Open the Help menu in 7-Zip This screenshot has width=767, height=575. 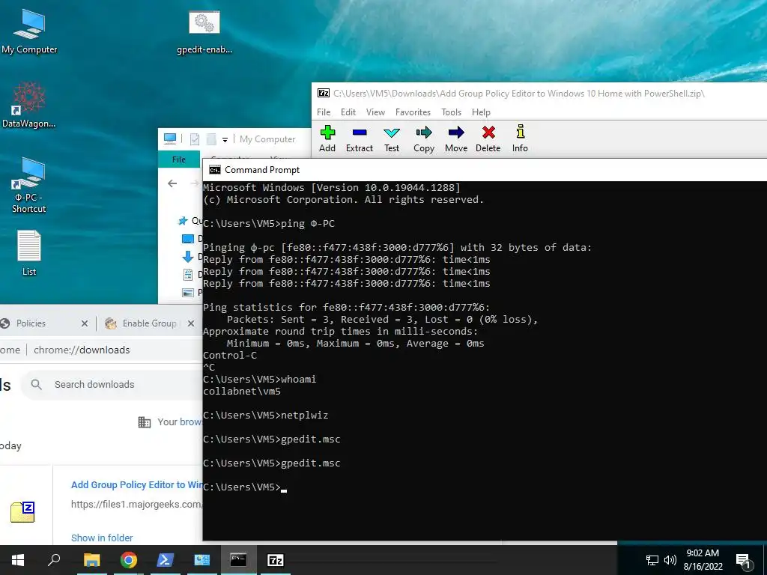click(x=481, y=112)
